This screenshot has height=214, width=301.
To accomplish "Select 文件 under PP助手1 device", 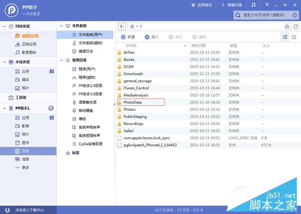I will point(28,151).
